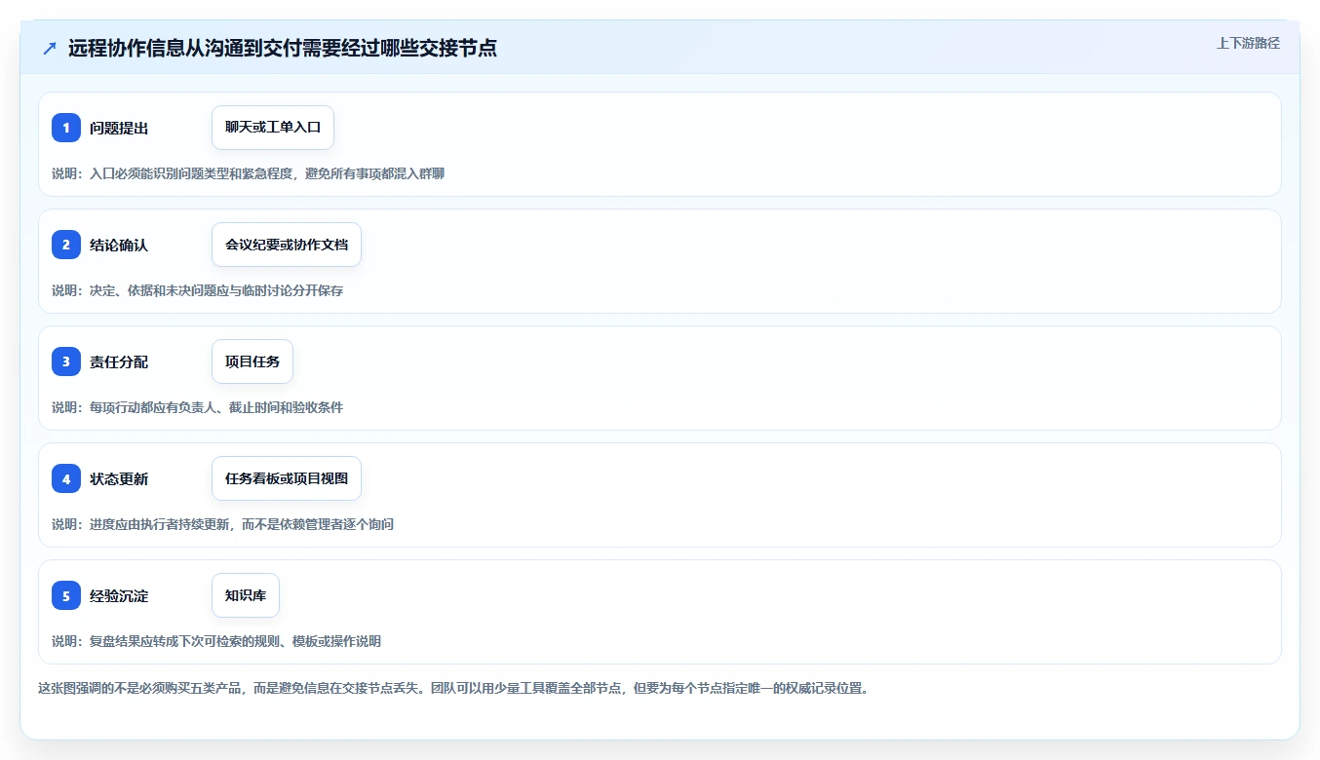Screen dimensions: 1320x760
Task: Select step number 2 badge
Action: click(x=66, y=245)
